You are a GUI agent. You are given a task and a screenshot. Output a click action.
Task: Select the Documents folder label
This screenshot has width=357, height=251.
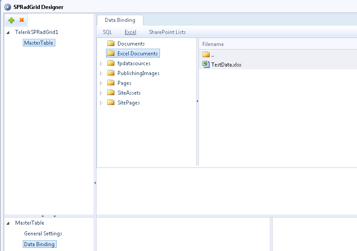click(x=131, y=44)
